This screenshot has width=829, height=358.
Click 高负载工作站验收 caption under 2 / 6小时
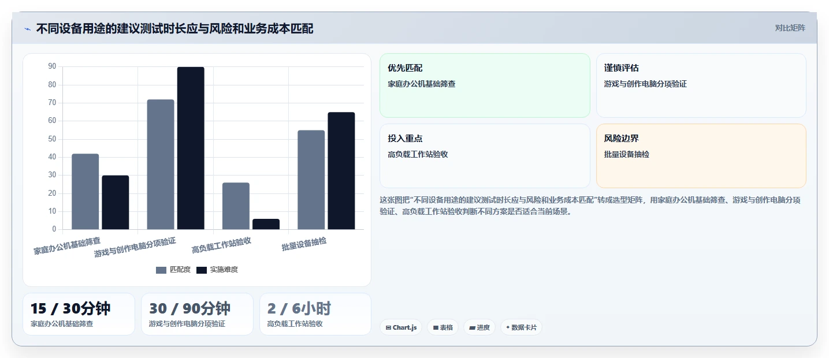coord(295,324)
